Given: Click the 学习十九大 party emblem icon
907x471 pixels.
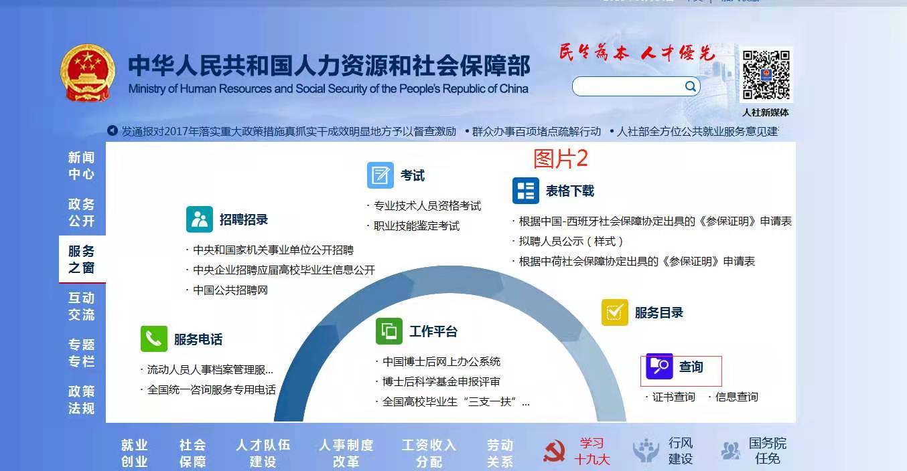Looking at the screenshot, I should (x=554, y=452).
